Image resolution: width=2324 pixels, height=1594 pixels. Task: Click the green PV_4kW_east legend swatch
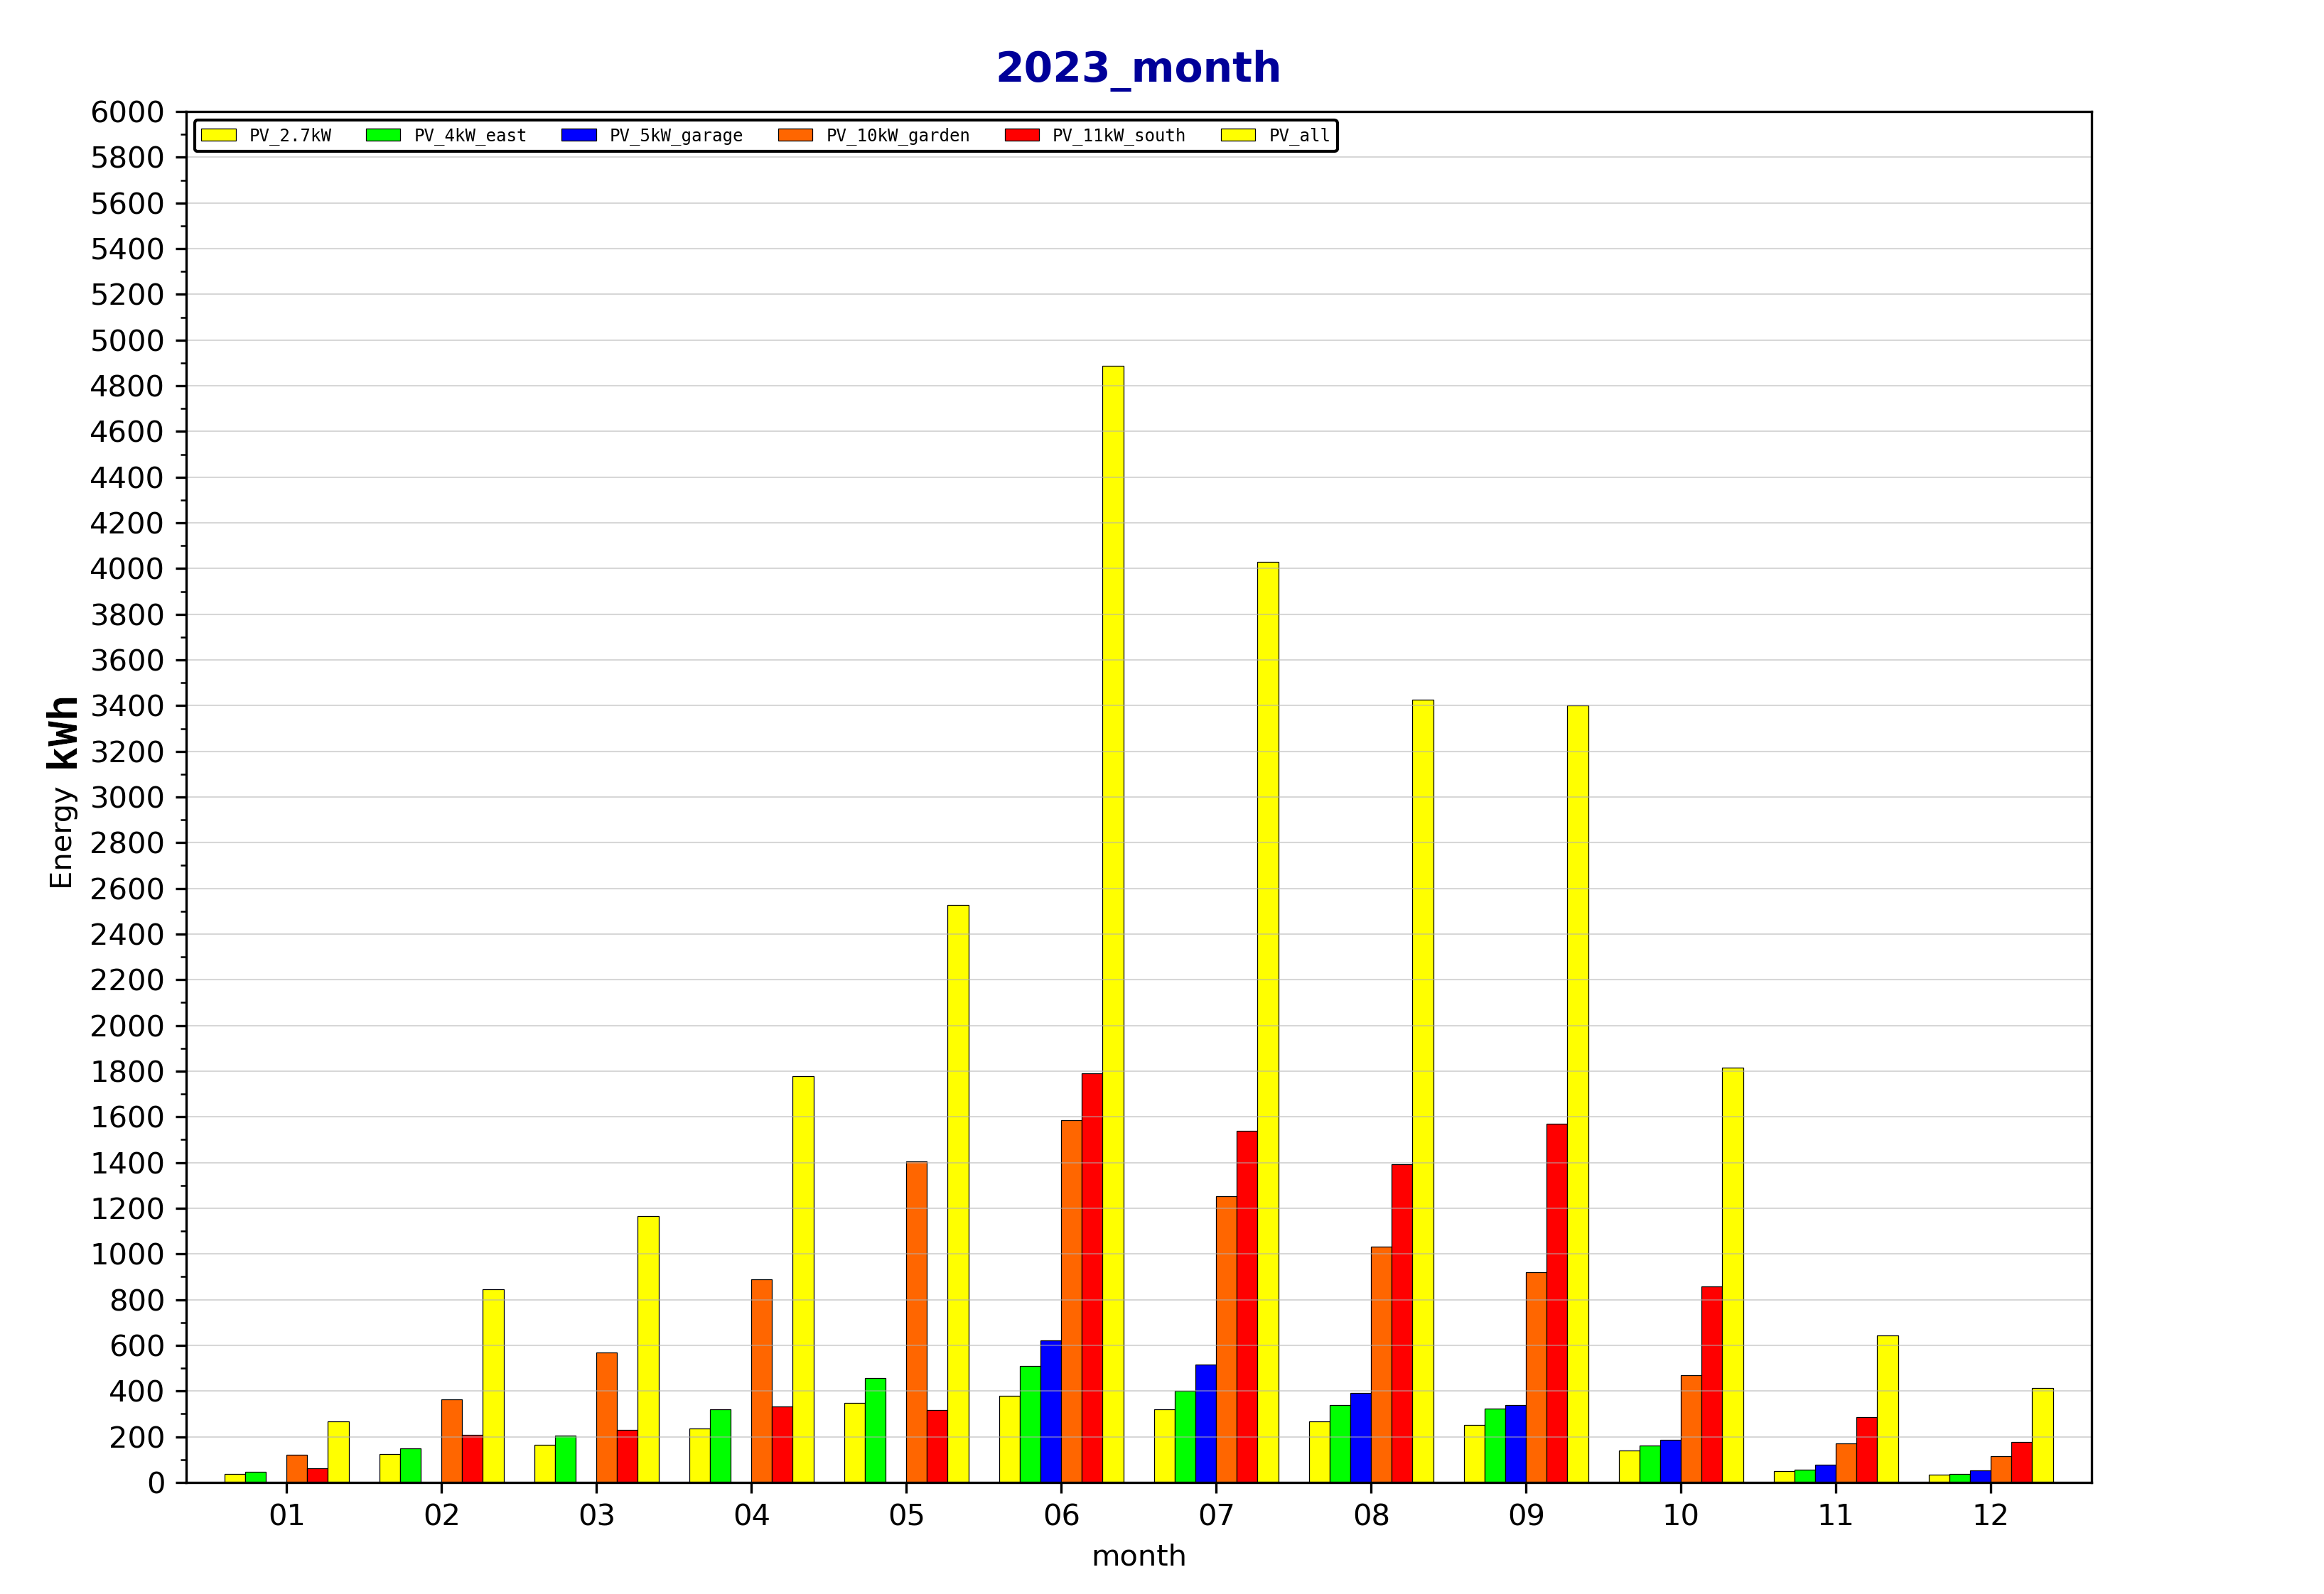point(383,135)
